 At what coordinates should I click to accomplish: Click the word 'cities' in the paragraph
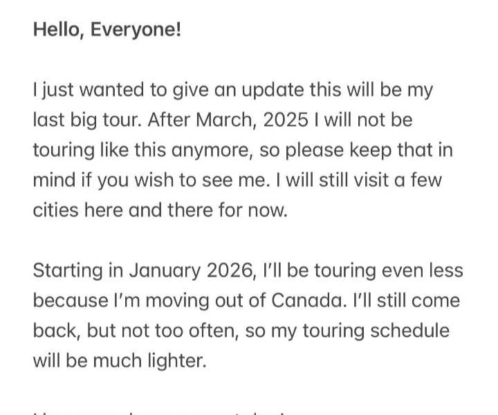[55, 210]
